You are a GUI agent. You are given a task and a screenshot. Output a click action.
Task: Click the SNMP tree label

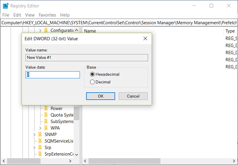click(x=50, y=134)
